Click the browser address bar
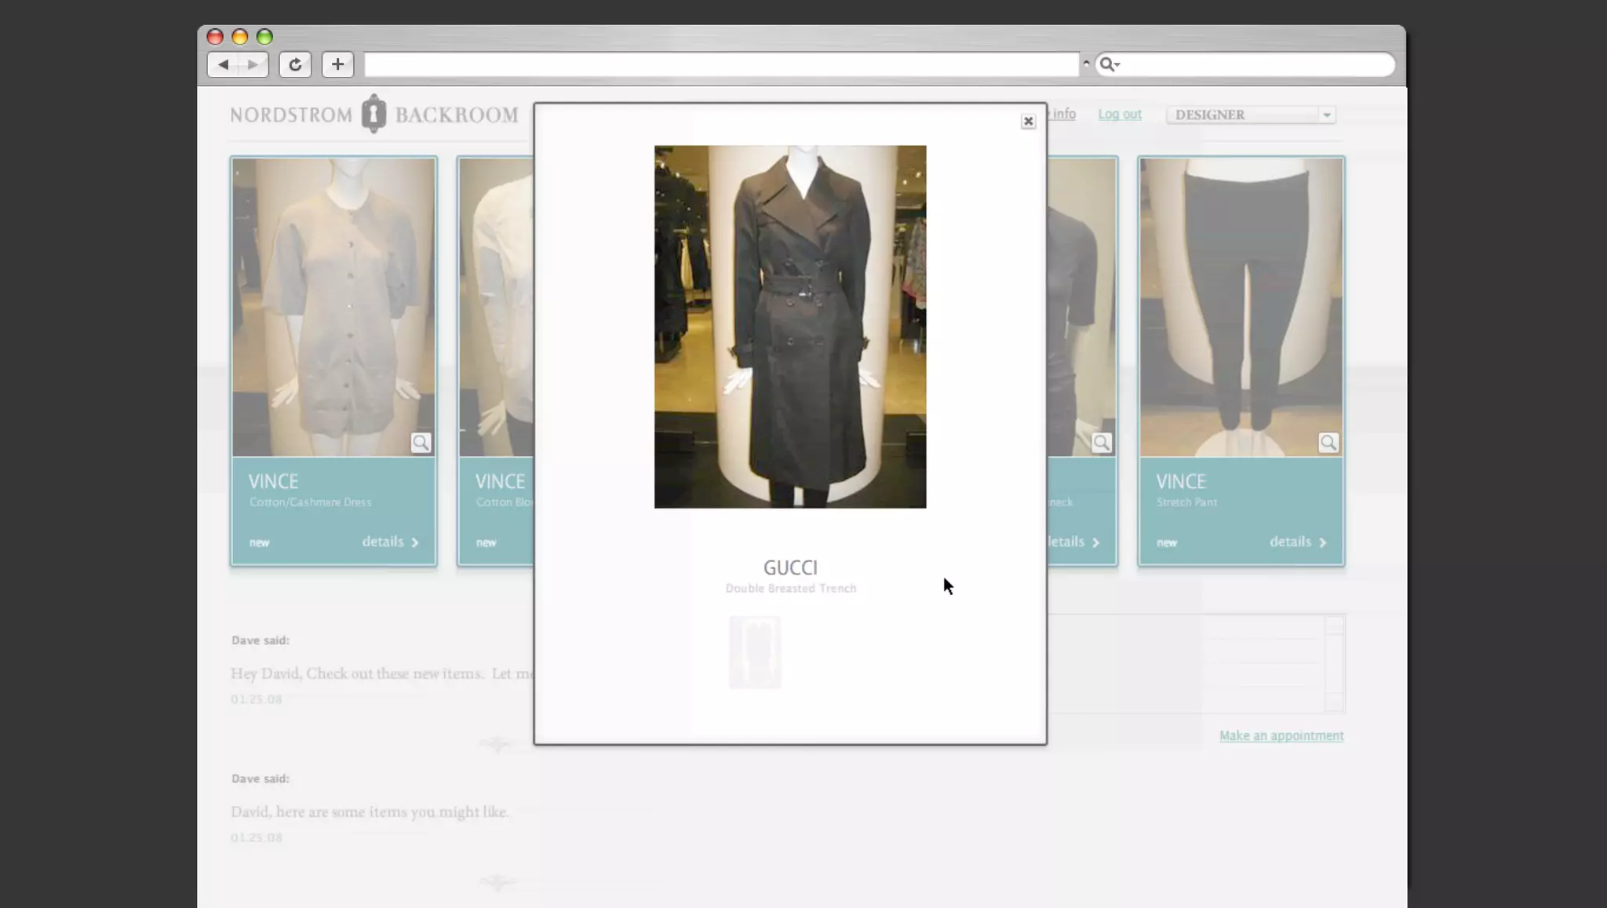The image size is (1607, 908). (x=720, y=64)
